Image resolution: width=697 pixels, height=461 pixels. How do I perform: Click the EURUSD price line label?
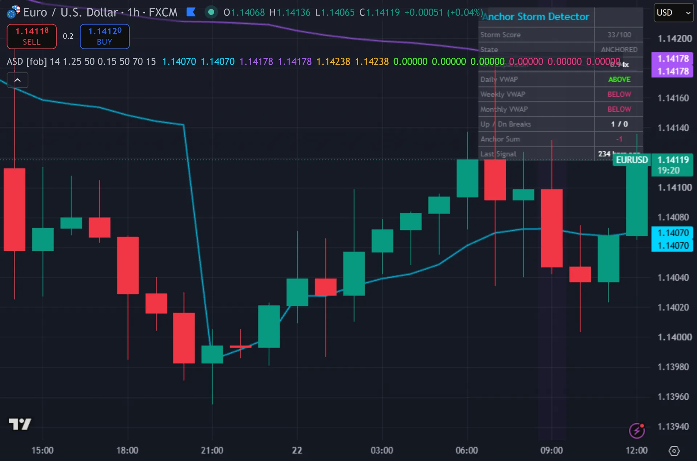click(x=632, y=160)
